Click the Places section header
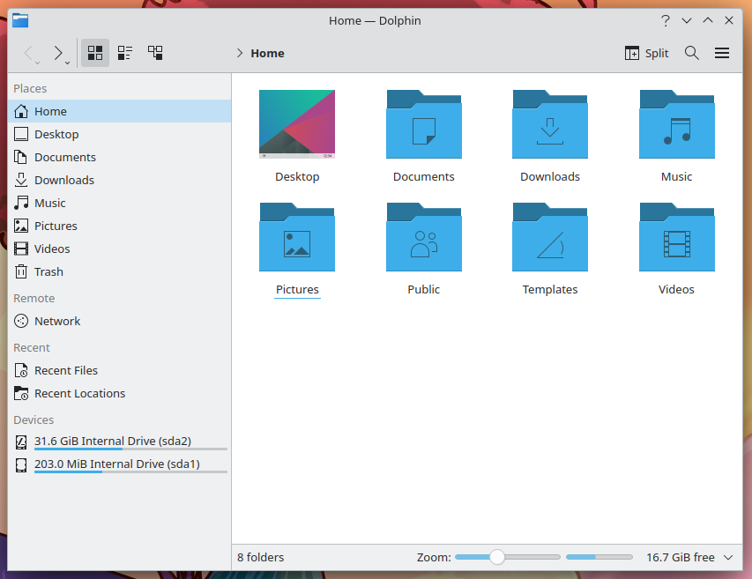Viewport: 752px width, 579px height. point(30,89)
